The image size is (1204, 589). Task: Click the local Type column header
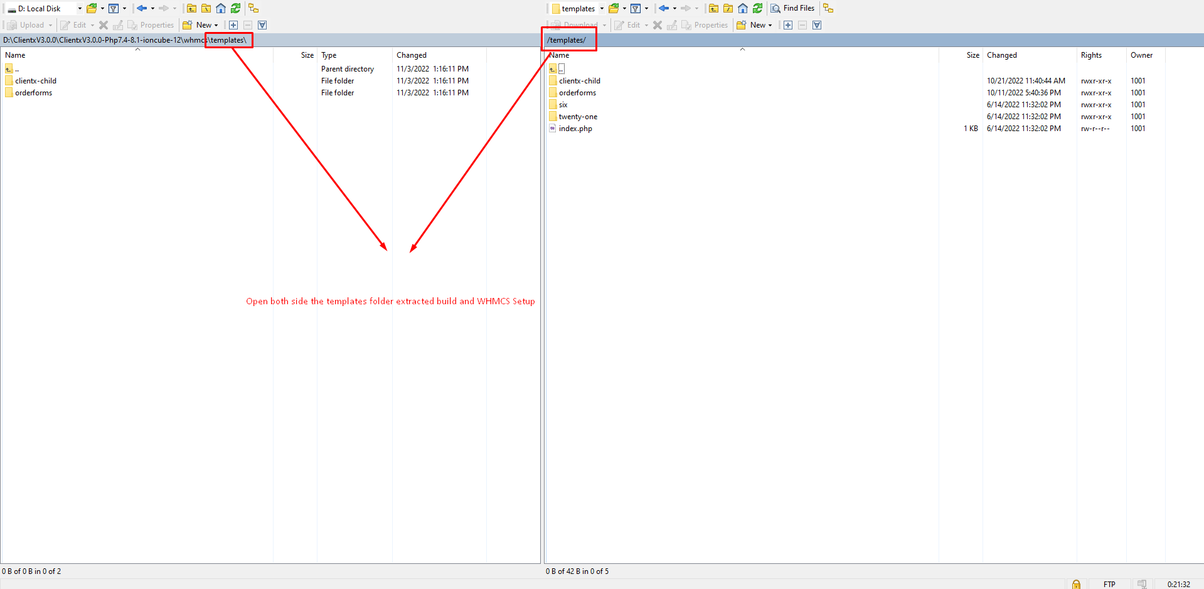click(x=329, y=55)
